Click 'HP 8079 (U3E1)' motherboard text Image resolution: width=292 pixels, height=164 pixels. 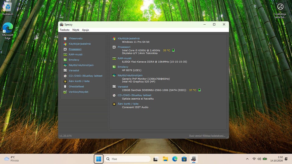point(131,70)
